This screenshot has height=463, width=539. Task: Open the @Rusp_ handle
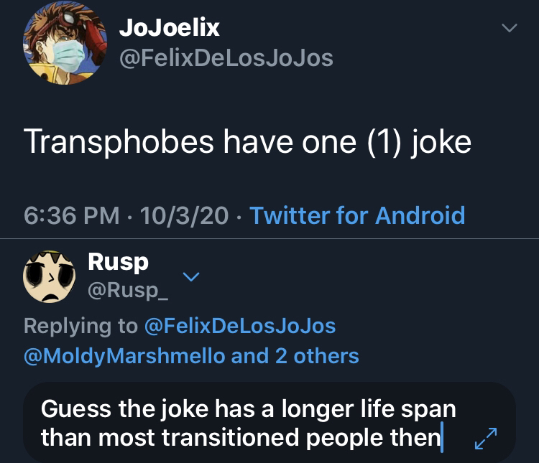pyautogui.click(x=128, y=291)
